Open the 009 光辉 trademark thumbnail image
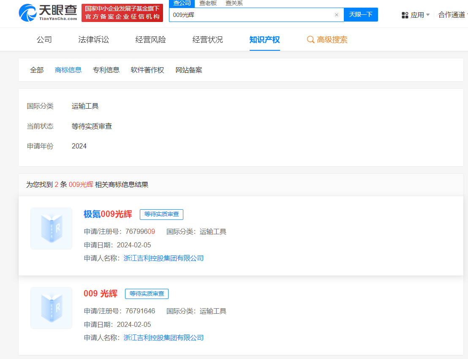 point(51,308)
